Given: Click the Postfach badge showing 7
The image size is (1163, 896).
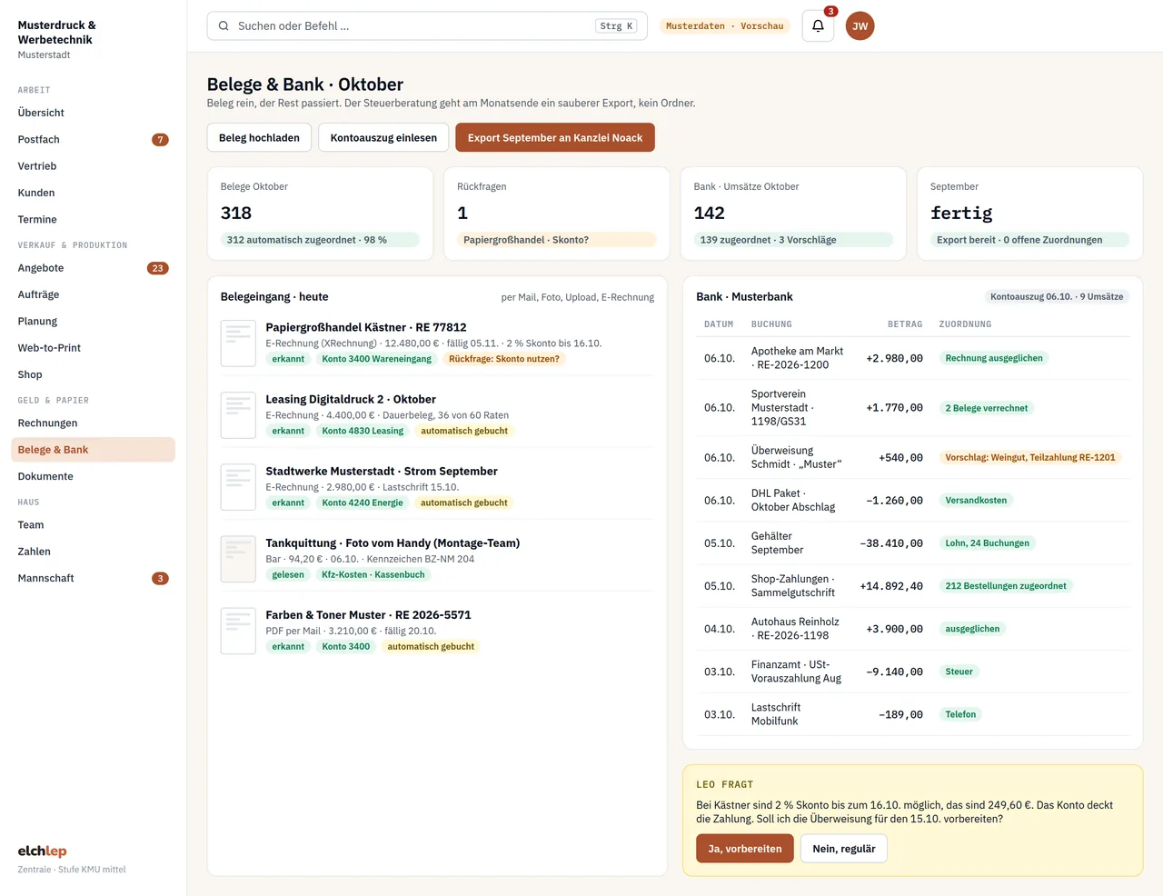Looking at the screenshot, I should tap(160, 140).
